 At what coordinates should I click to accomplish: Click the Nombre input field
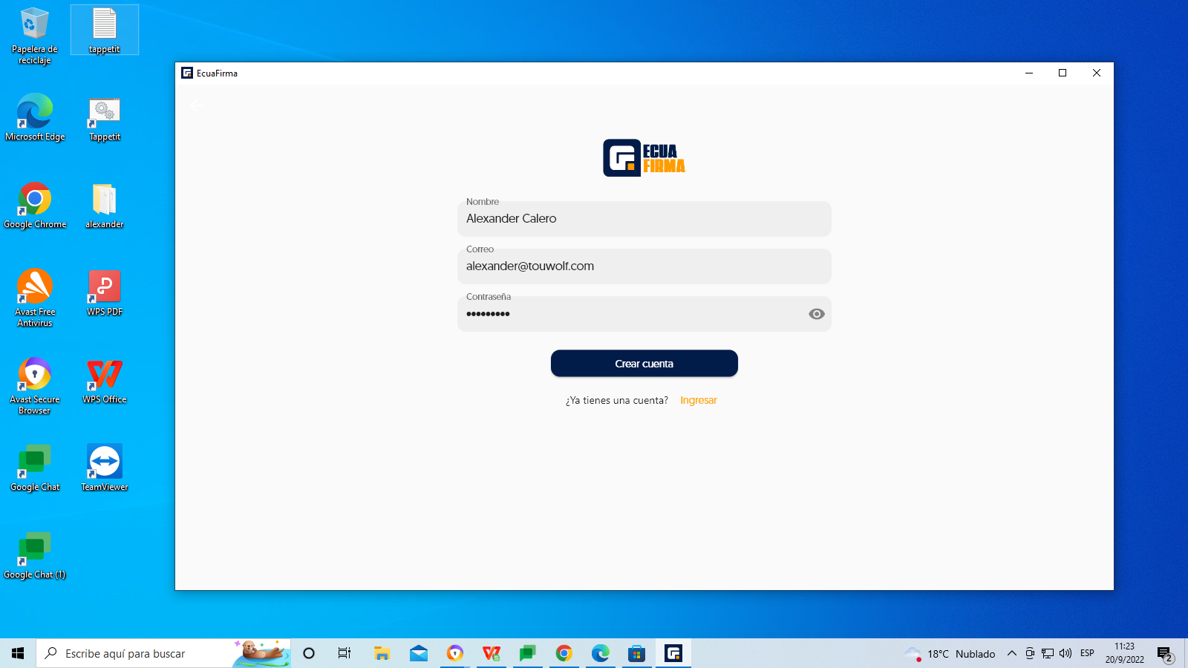click(644, 219)
